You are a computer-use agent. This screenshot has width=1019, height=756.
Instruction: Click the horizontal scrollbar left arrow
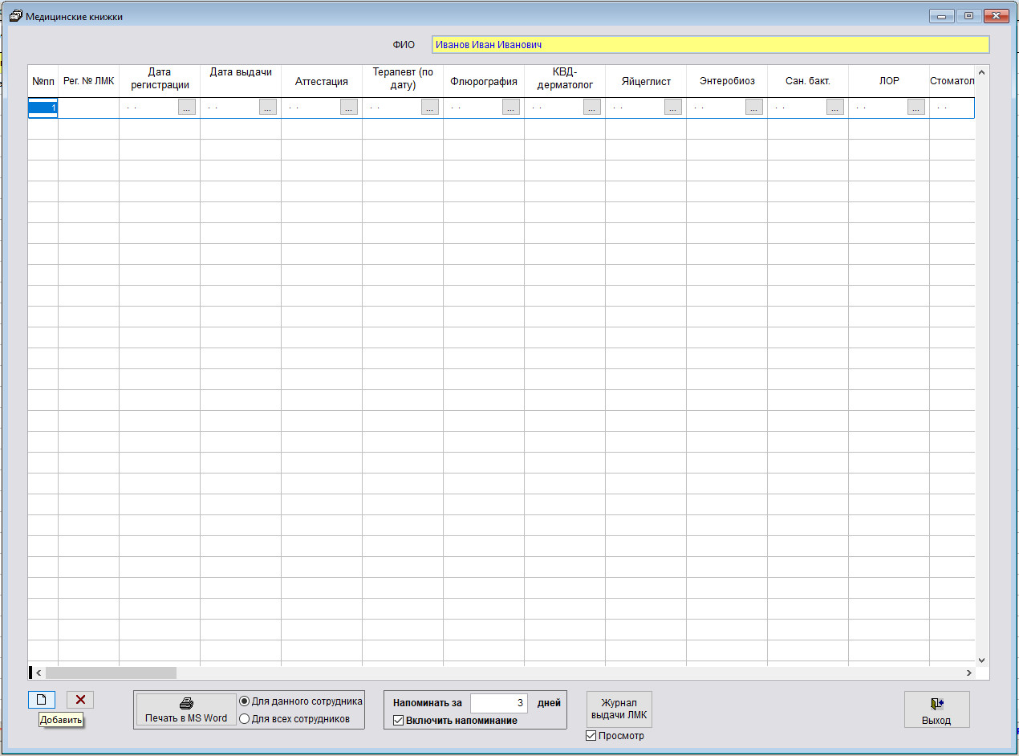point(39,673)
